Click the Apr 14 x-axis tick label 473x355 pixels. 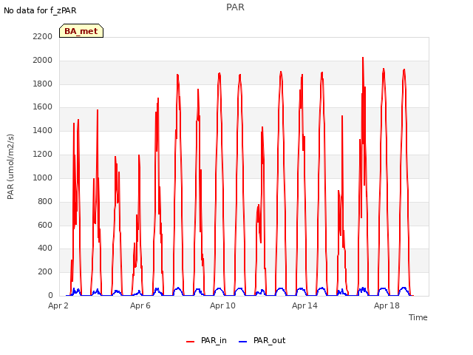304,305
